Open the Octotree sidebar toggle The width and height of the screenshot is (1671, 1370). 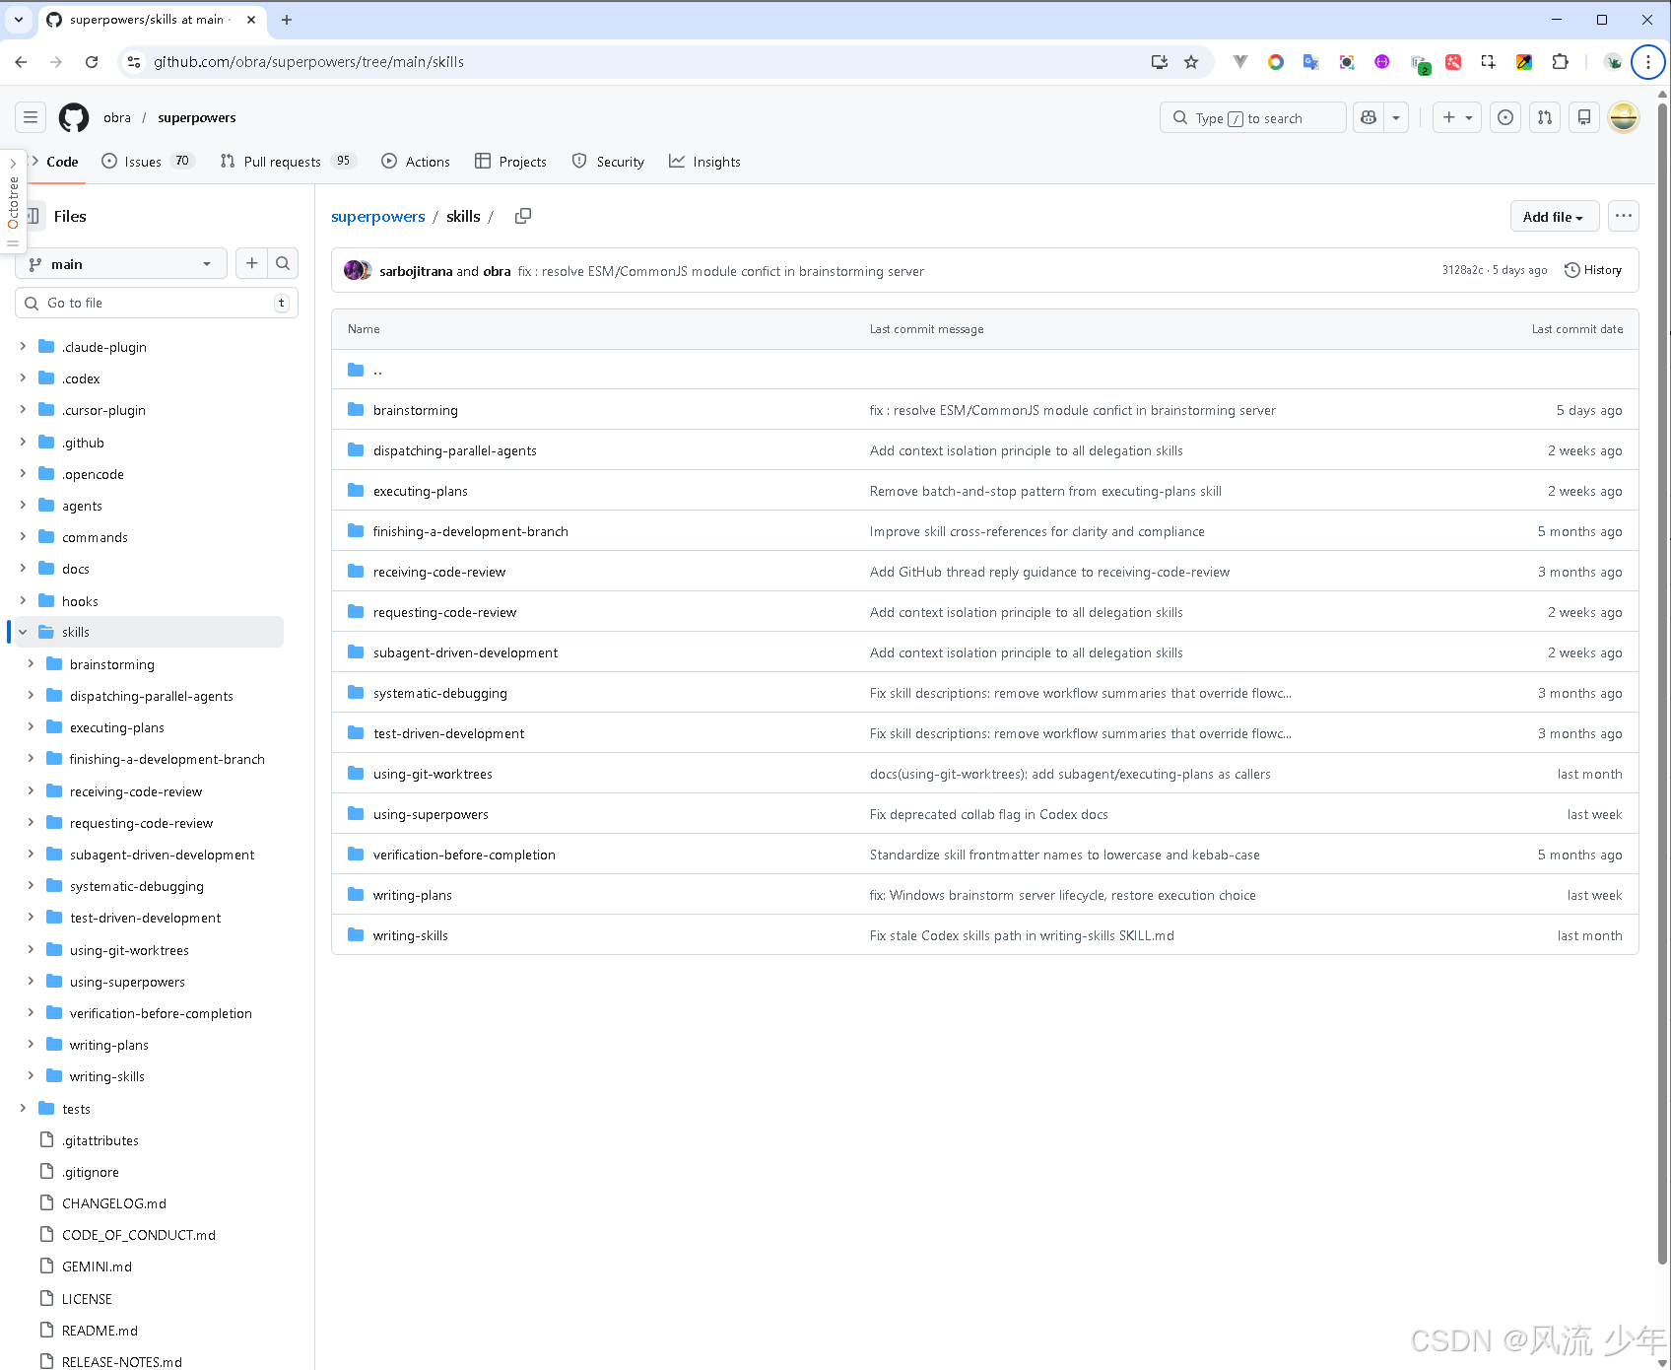(13, 202)
